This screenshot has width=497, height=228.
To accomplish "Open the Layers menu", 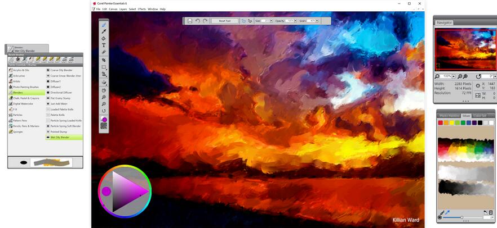I will (x=123, y=9).
